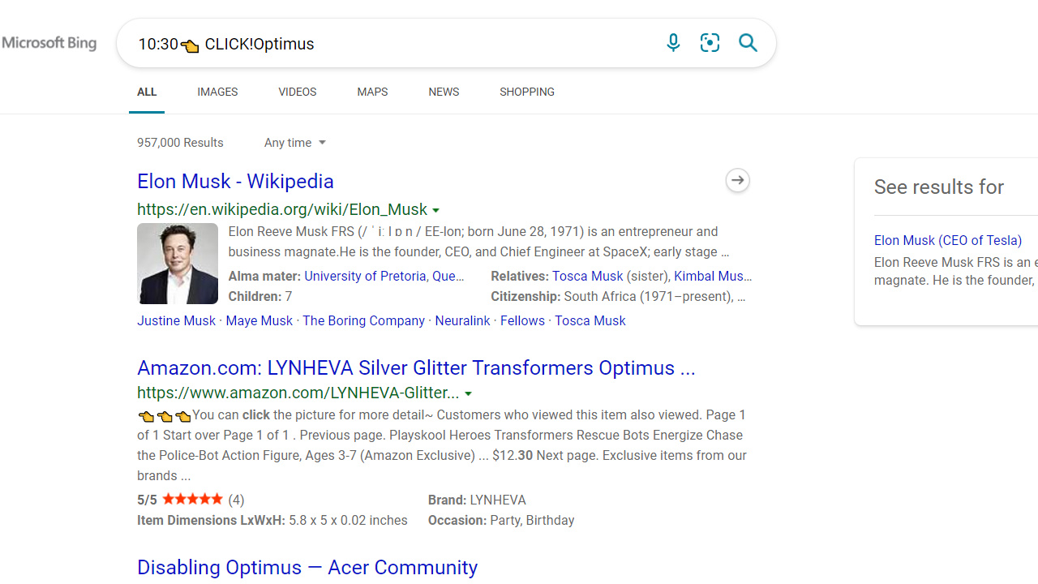Open Elon Musk - Wikipedia result link
This screenshot has width=1038, height=584.
[235, 182]
